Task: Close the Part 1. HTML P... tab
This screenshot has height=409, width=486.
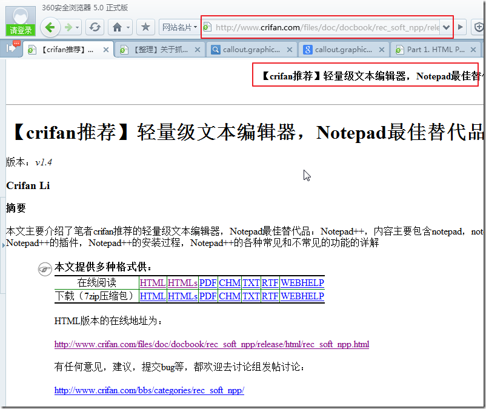Action: pos(473,50)
